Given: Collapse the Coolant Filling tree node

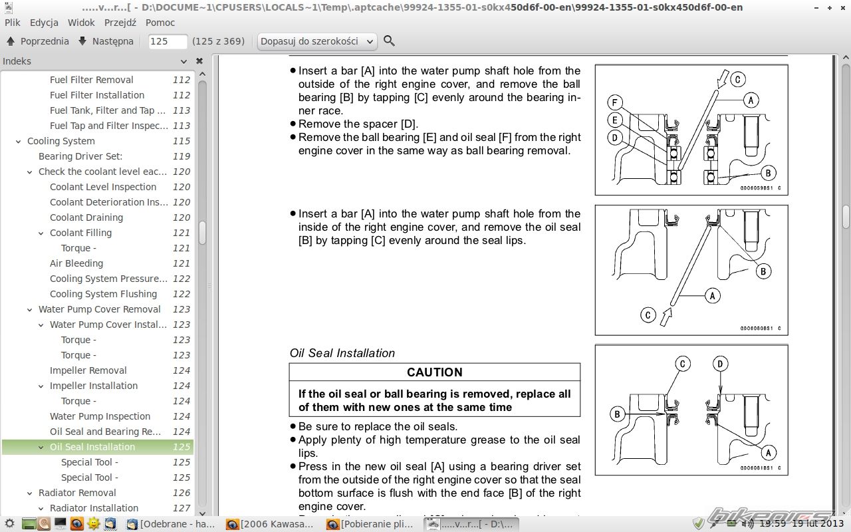Looking at the screenshot, I should [x=41, y=233].
